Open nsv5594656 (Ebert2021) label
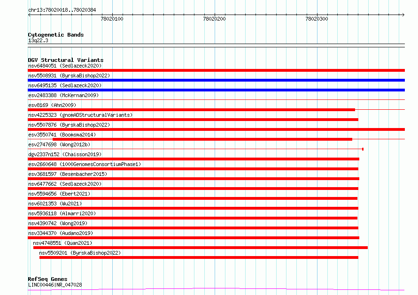The image size is (418, 295). coord(59,194)
